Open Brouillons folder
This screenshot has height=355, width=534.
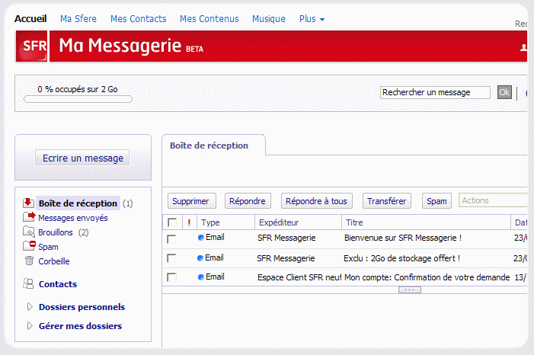56,232
